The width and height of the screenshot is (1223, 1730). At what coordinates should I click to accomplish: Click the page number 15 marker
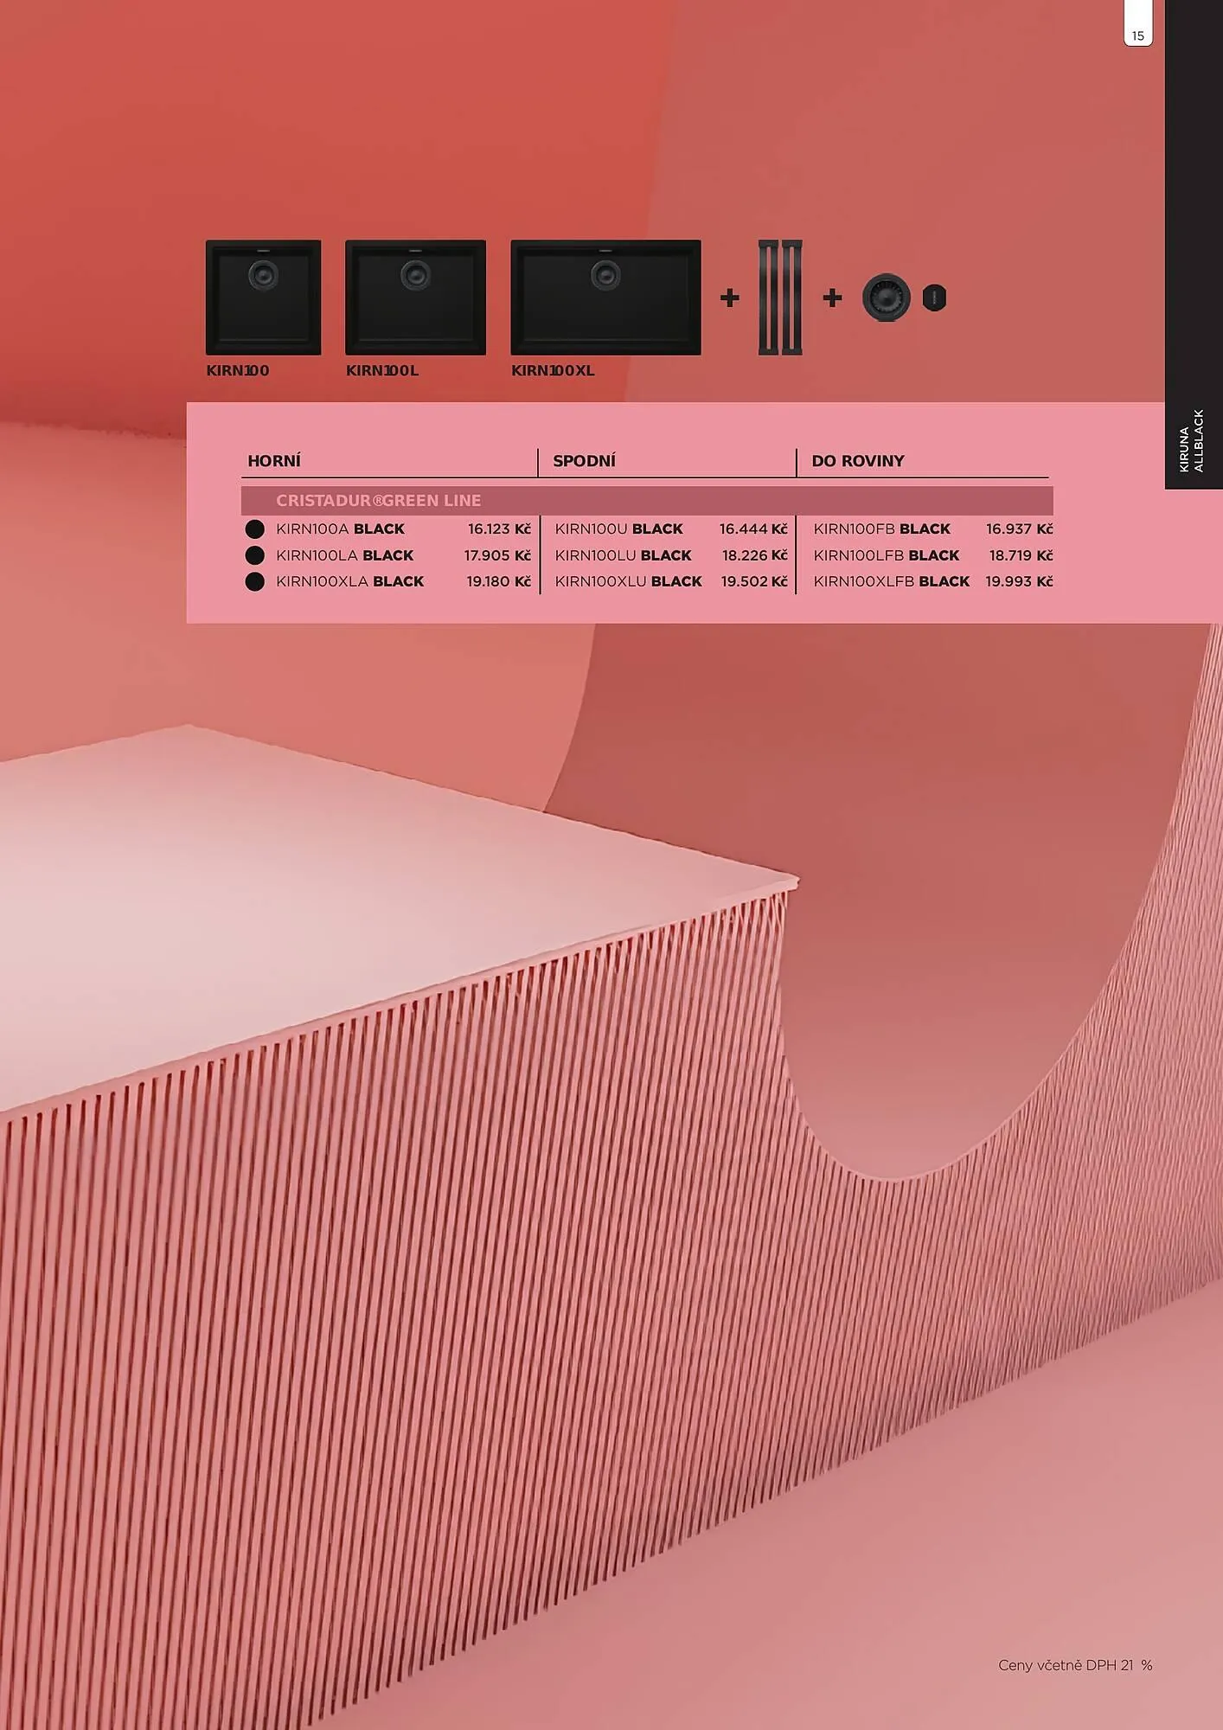point(1138,35)
